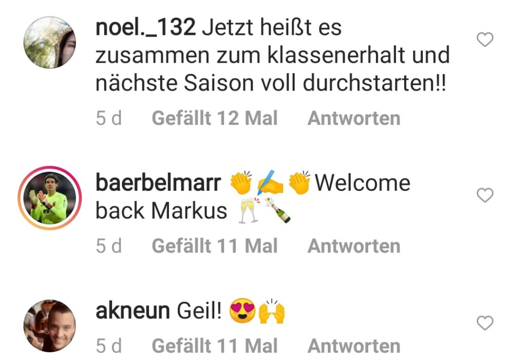This screenshot has height=362, width=526.
Task: Show who liked via "Gefällt 12 Mal"
Action: point(215,118)
